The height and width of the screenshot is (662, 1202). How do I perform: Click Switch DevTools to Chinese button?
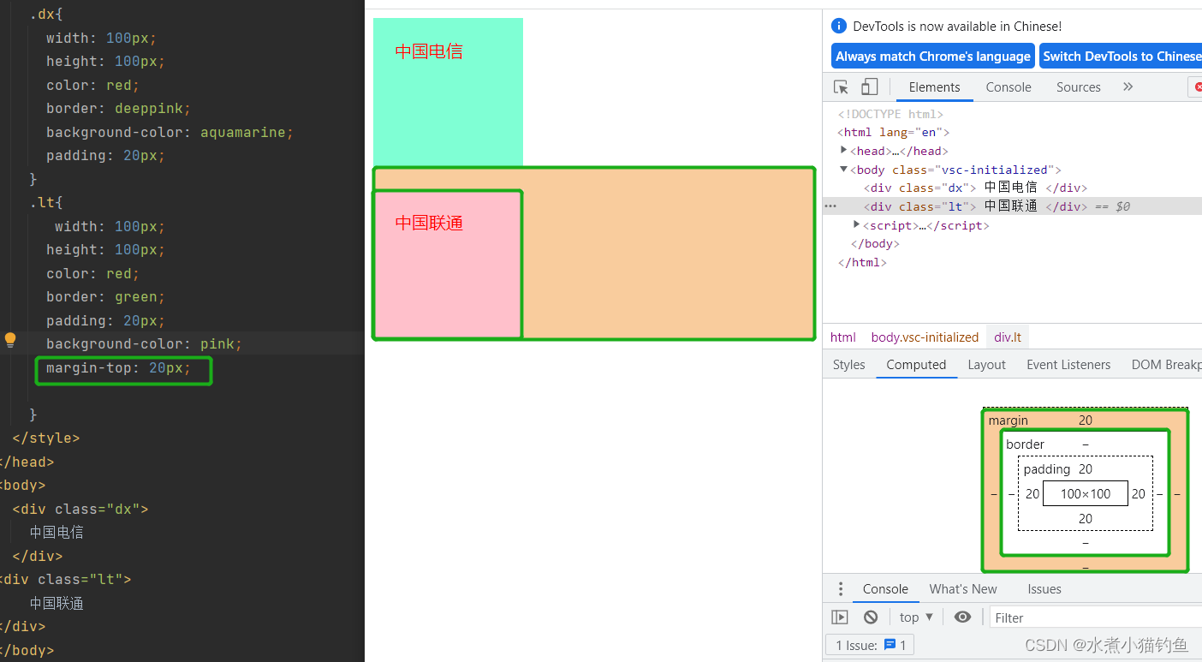point(1121,57)
